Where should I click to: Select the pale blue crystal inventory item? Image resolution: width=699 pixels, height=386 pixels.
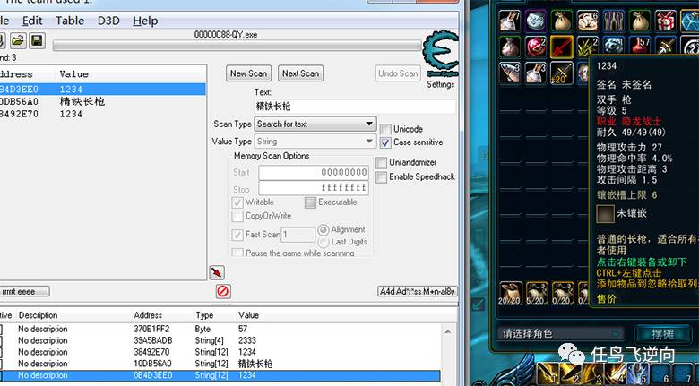536,21
